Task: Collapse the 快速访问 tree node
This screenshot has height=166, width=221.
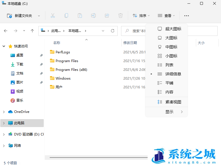Action: 4,46
